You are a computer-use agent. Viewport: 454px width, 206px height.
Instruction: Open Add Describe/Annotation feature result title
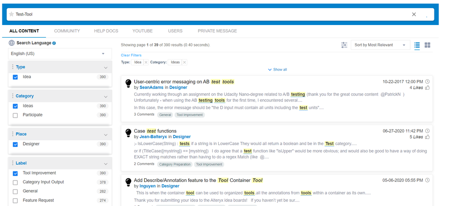[198, 180]
